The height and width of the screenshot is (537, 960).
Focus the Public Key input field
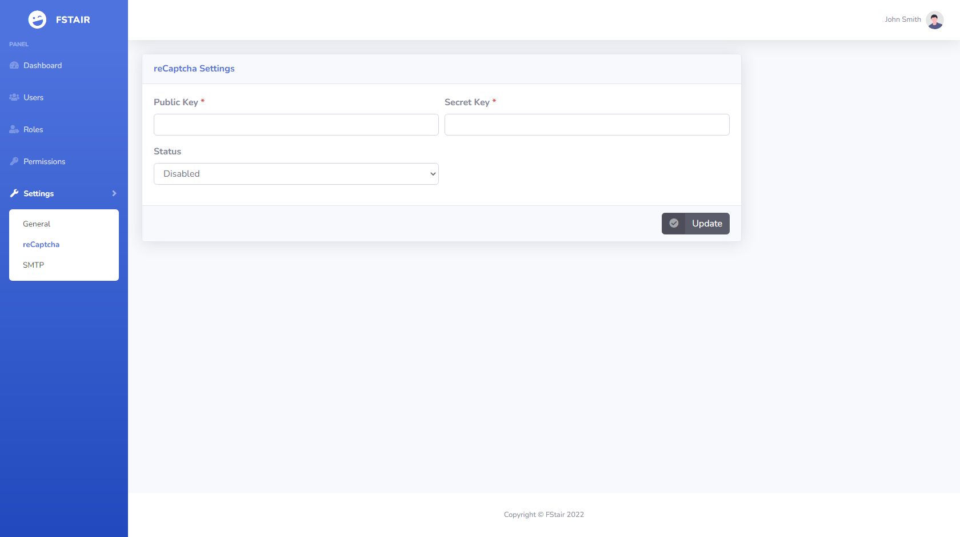pos(296,125)
